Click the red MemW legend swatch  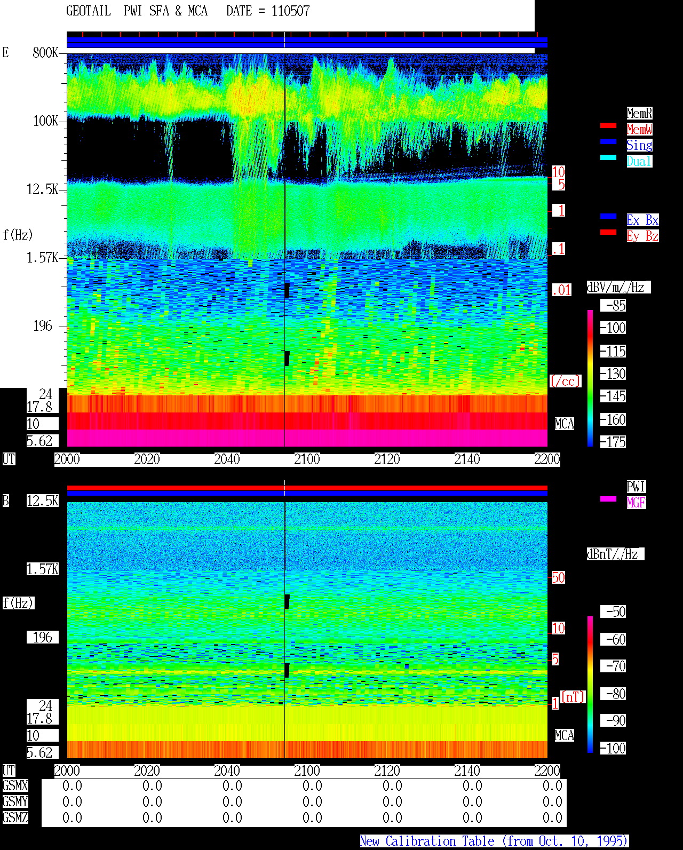[x=608, y=125]
